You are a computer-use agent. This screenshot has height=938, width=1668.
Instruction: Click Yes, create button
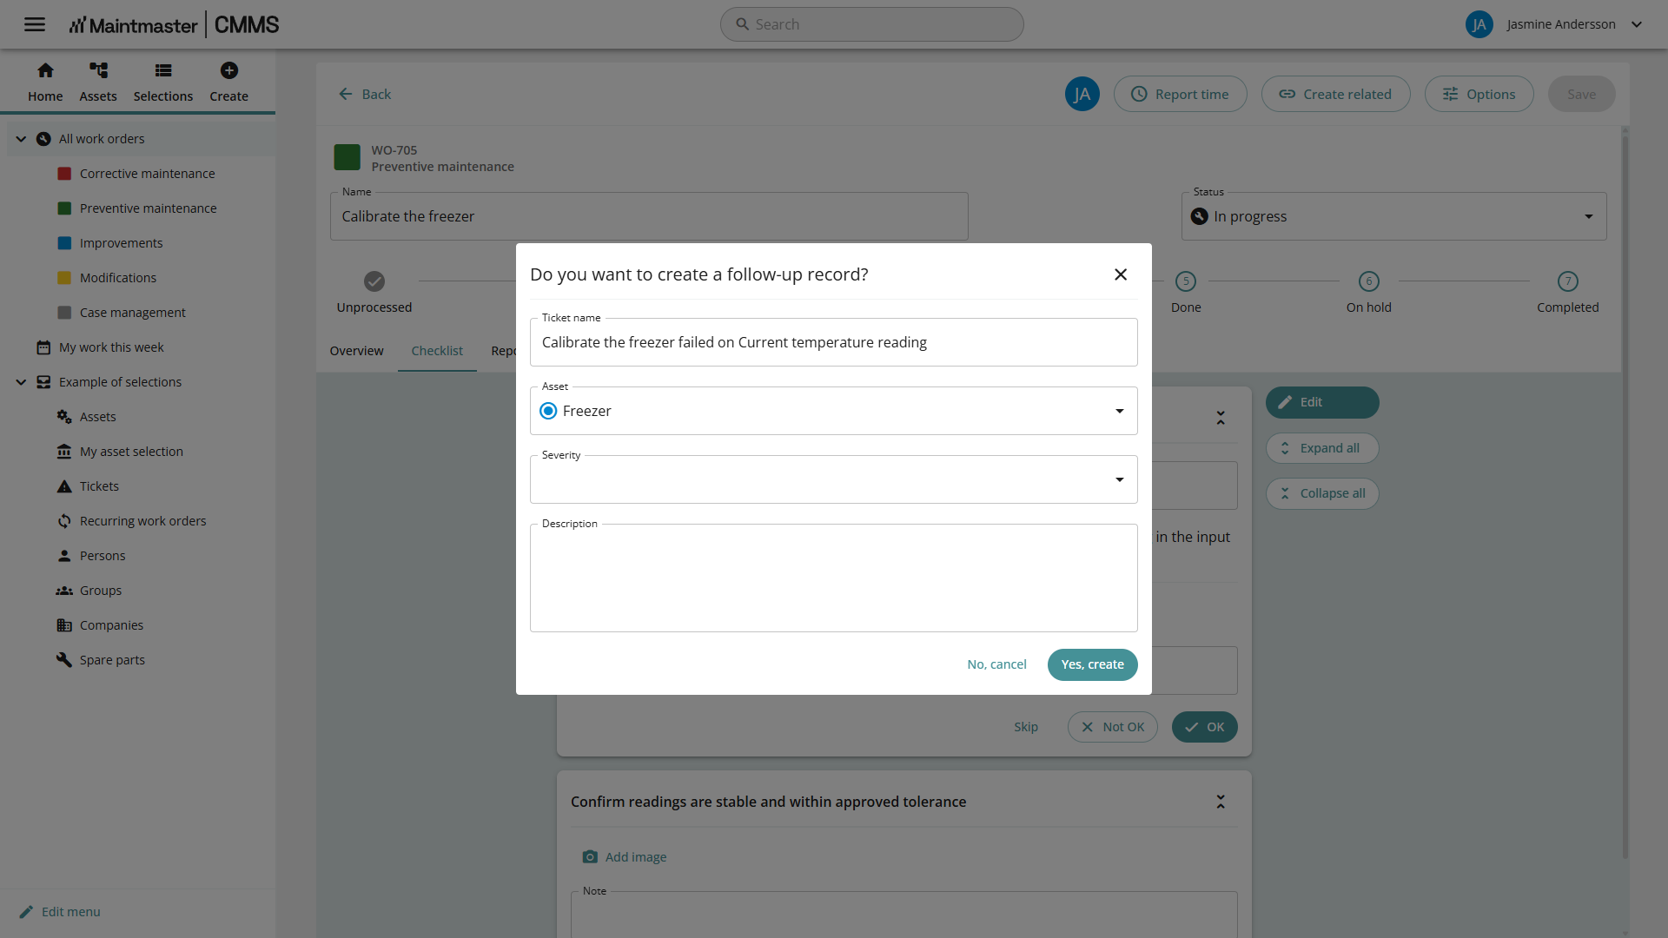pos(1092,664)
